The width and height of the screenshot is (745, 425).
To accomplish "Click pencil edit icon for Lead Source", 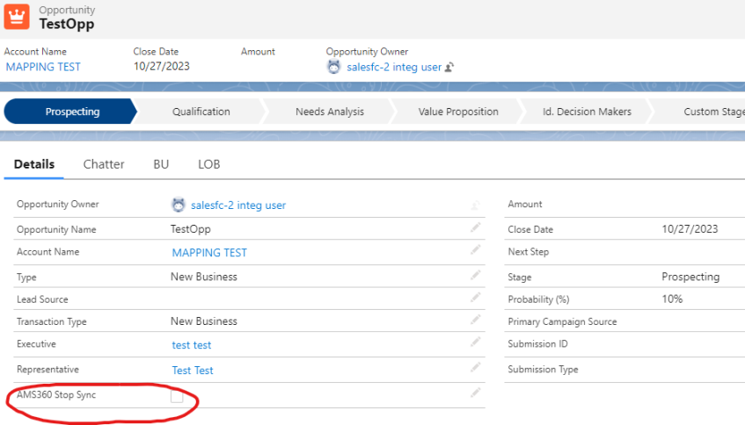I will 475,298.
